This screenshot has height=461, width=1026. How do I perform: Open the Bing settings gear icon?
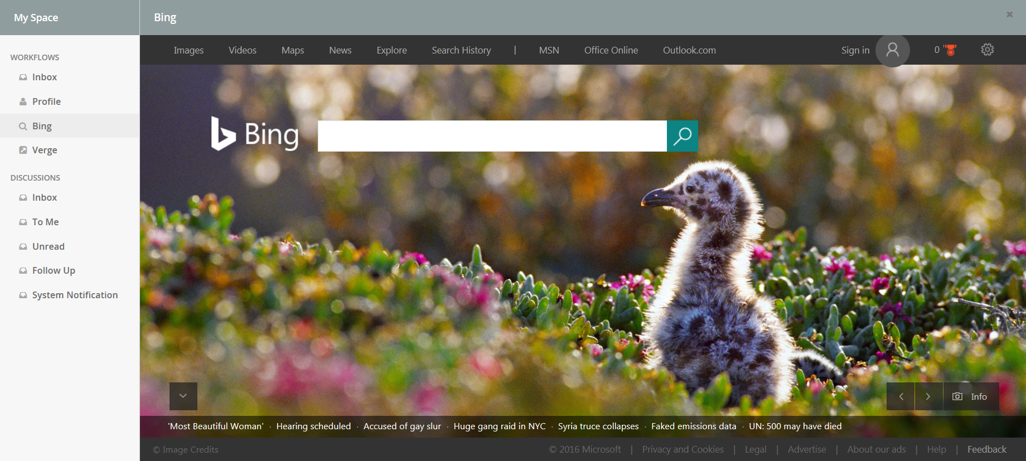(x=987, y=50)
